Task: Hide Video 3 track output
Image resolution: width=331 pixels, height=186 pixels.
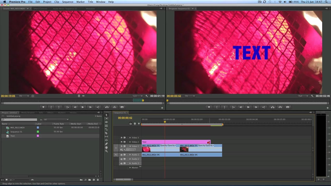Action: pyautogui.click(x=122, y=138)
